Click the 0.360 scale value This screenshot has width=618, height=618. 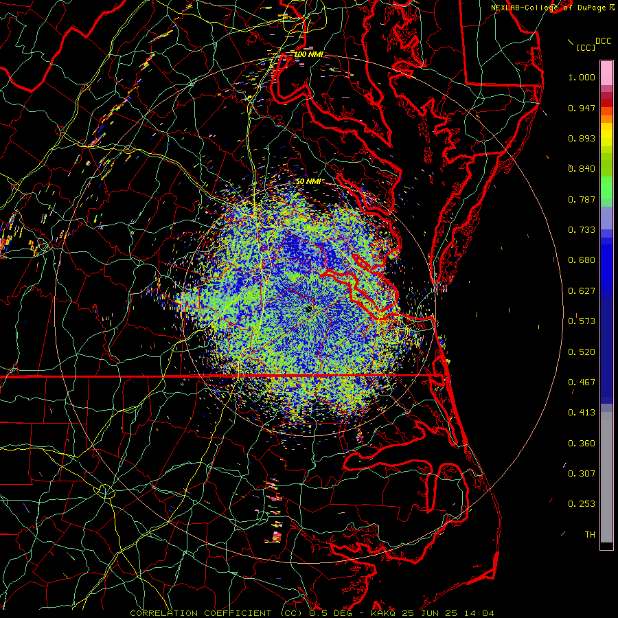coord(582,444)
